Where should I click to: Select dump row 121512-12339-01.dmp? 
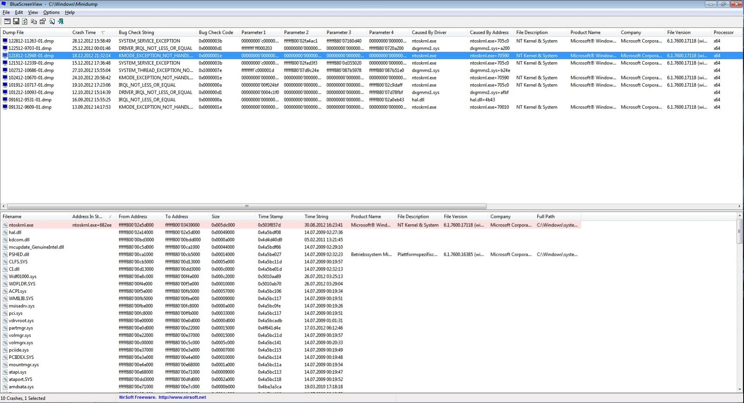pyautogui.click(x=372, y=63)
